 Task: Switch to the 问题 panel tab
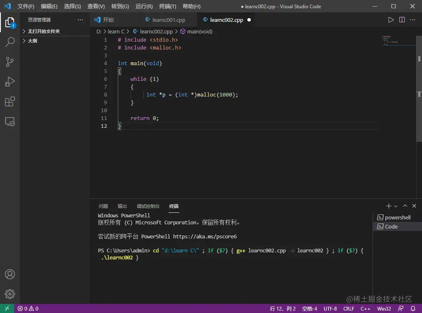[103, 206]
